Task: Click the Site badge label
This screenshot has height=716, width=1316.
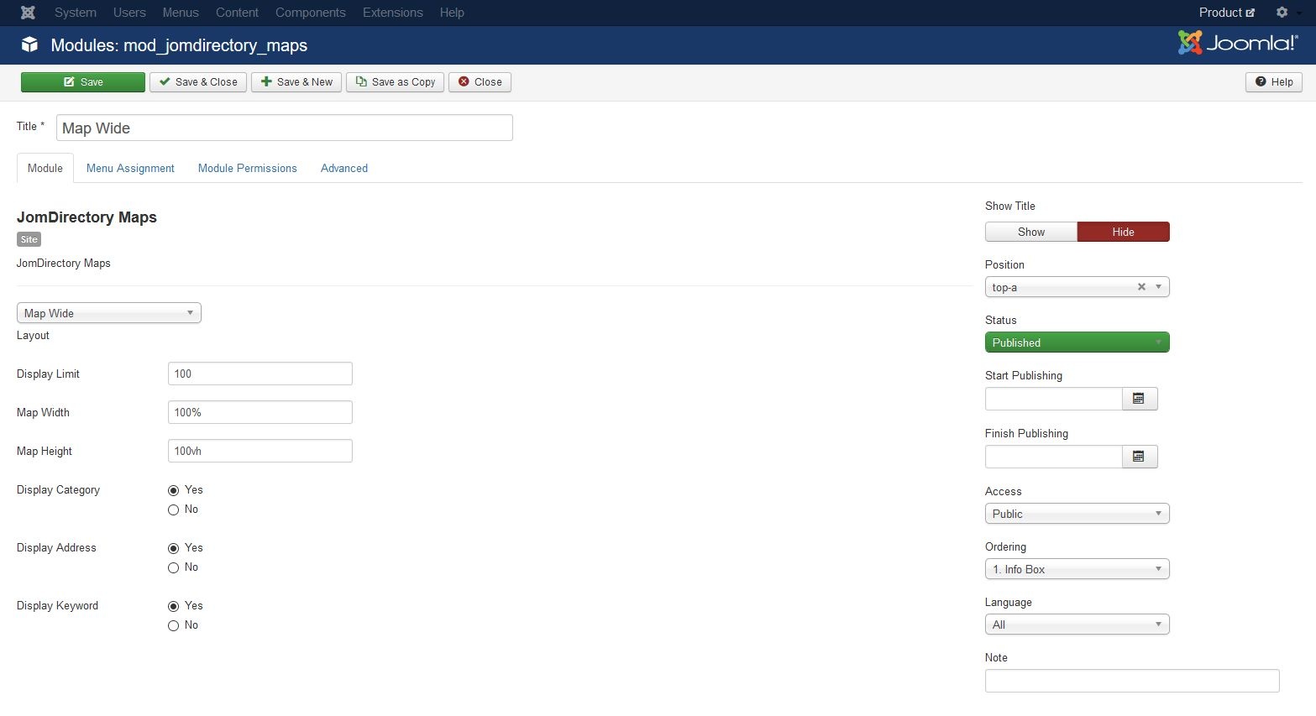Action: tap(29, 239)
